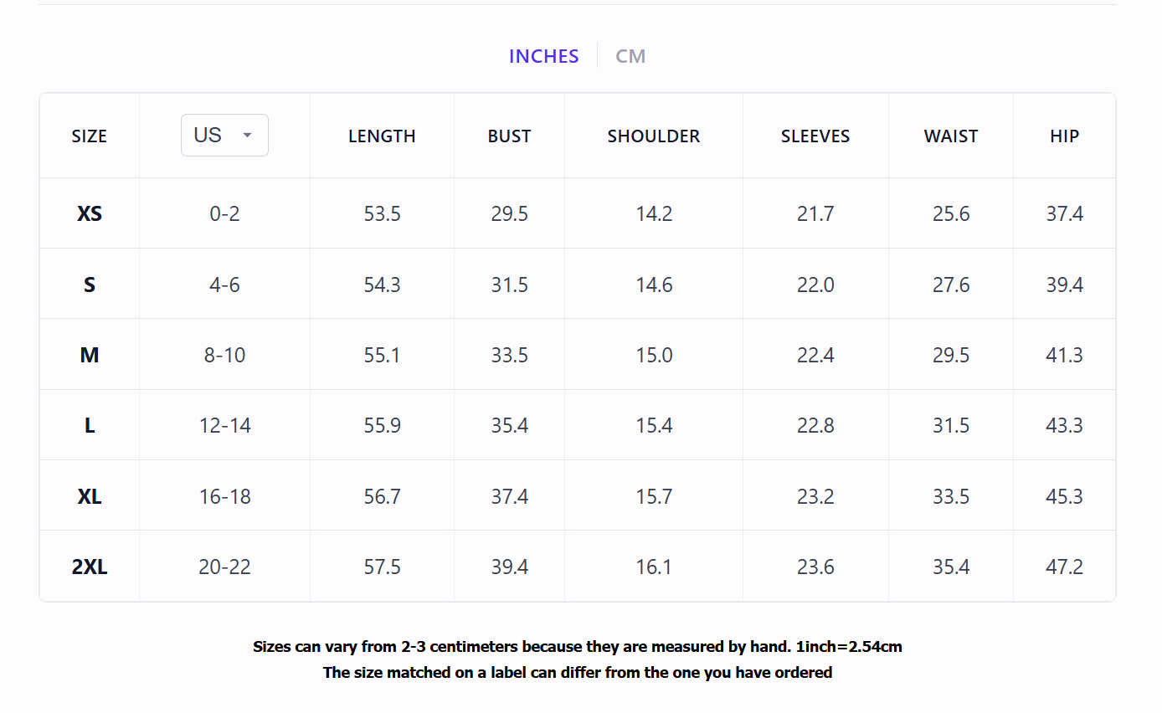Select the M size row label
Screen dimensions: 1162x713
tap(90, 355)
